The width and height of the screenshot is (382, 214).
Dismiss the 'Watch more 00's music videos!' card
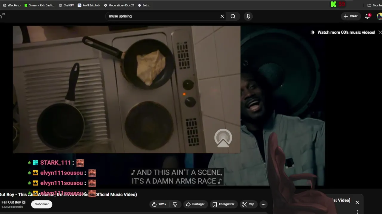point(380,32)
